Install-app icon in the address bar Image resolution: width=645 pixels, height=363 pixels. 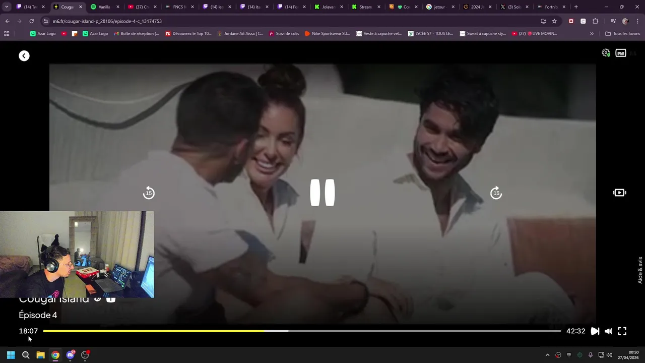[x=543, y=21]
